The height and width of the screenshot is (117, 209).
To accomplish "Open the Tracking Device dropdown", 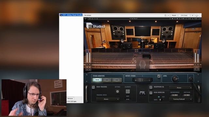I will point(108,99).
